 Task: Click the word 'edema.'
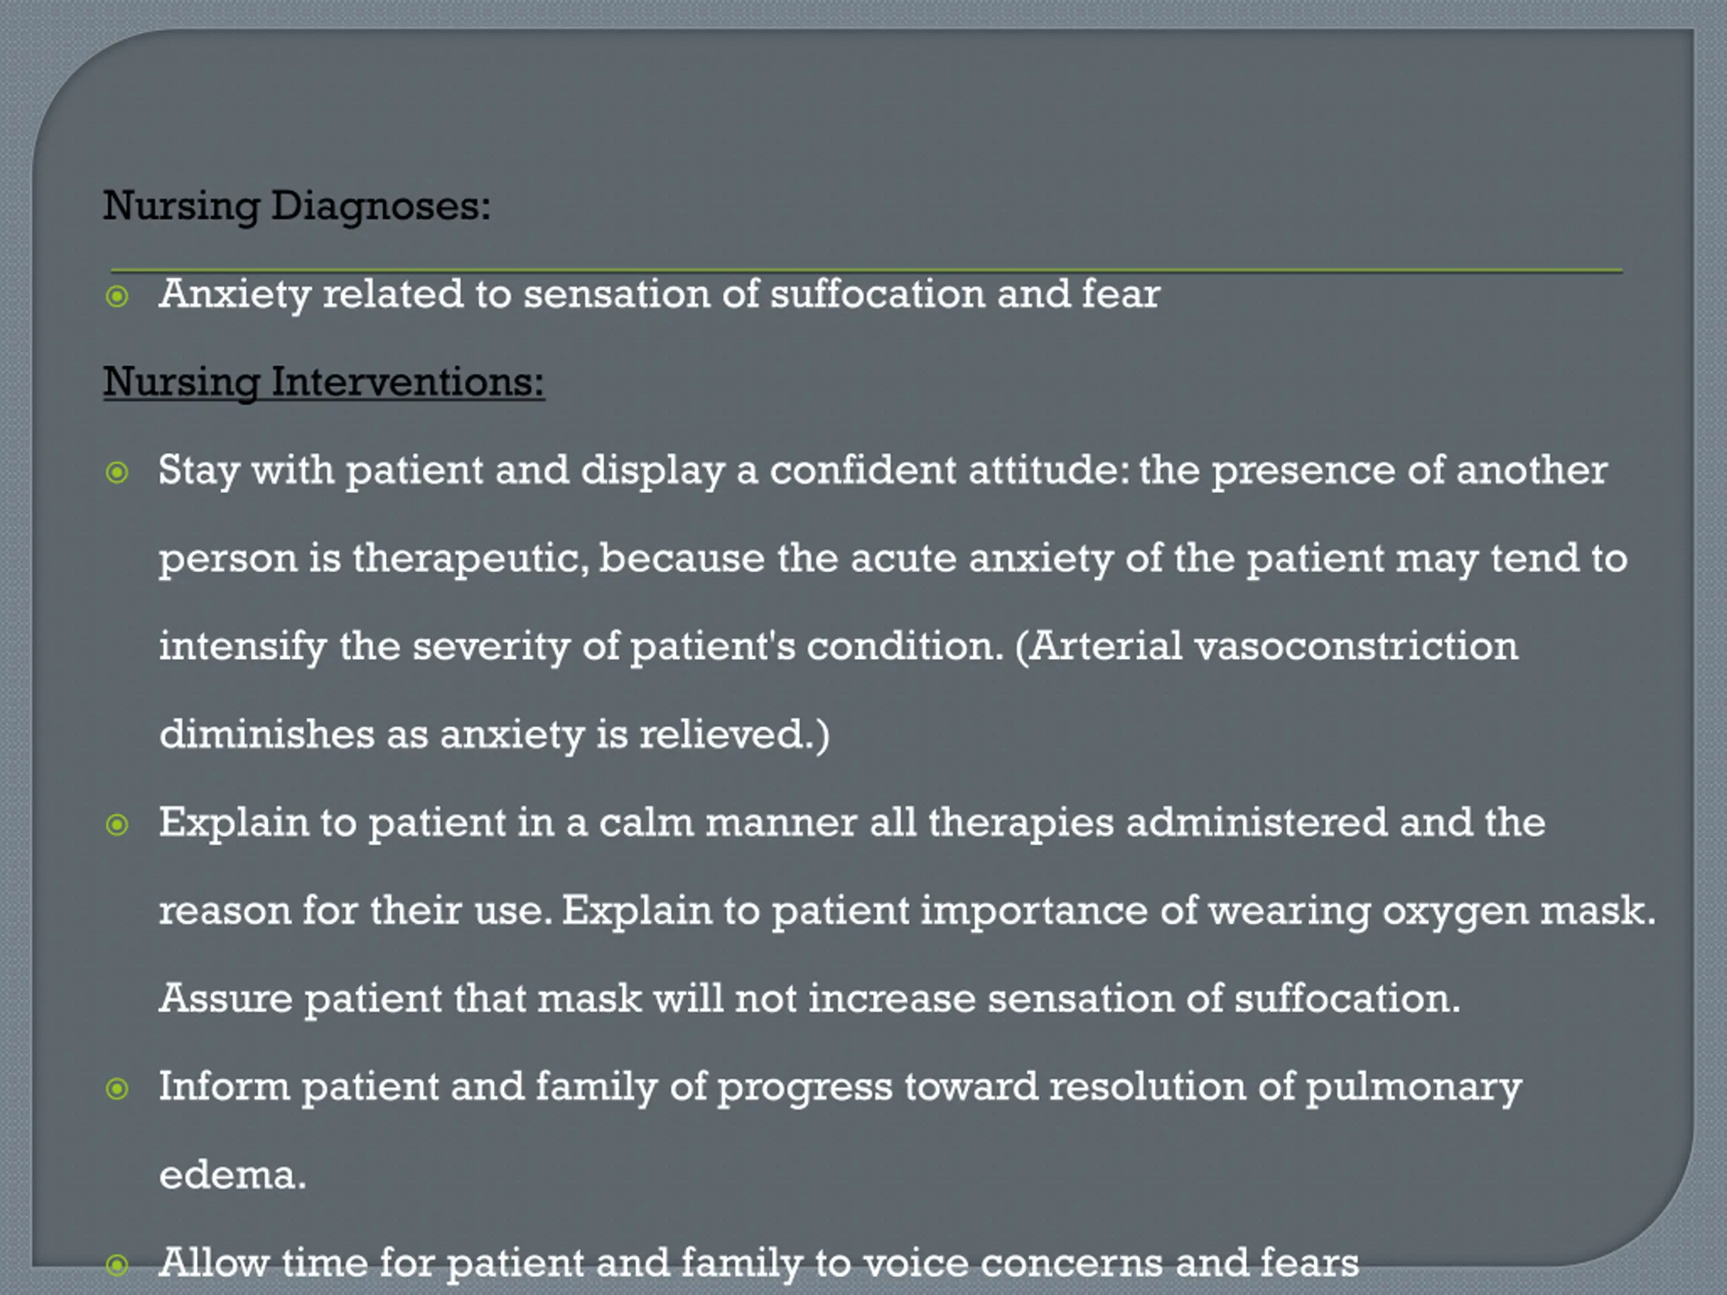point(233,1176)
